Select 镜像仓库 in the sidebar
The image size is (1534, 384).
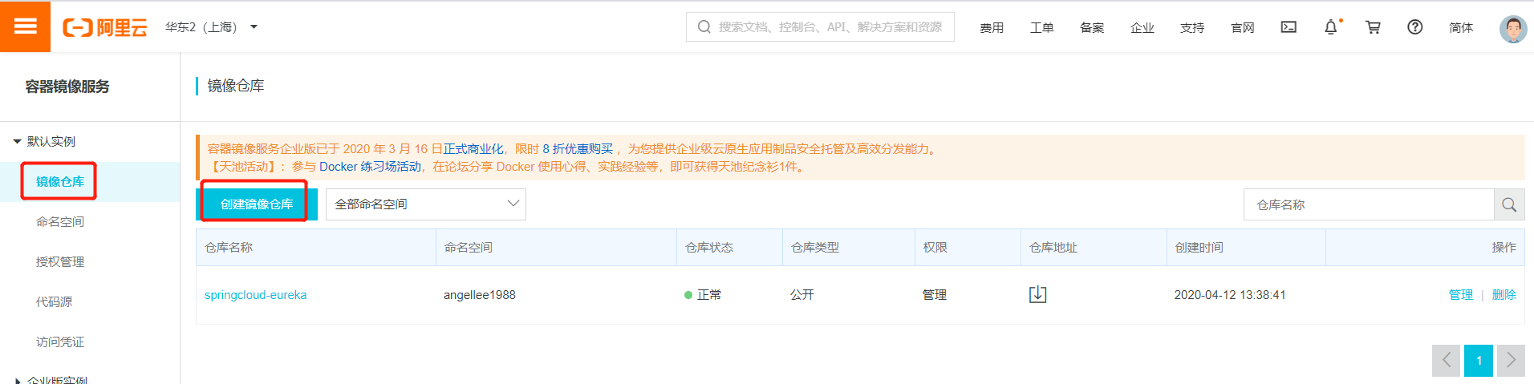pos(60,182)
